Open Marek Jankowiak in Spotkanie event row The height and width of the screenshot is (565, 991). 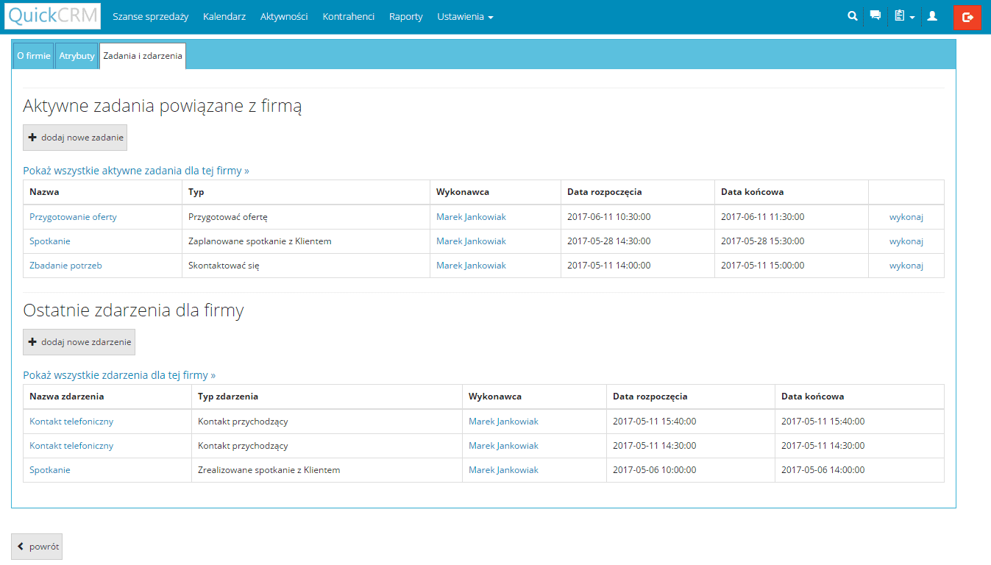[503, 470]
